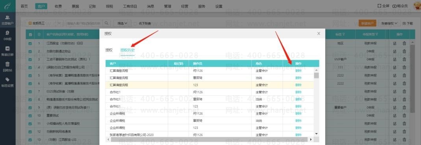421x145 pixels.
Task: Toggle the select-all checkbox in table header
Action: [30, 34]
